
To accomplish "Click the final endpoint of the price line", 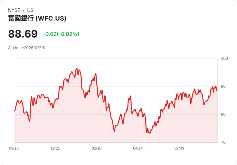I will [217, 90].
